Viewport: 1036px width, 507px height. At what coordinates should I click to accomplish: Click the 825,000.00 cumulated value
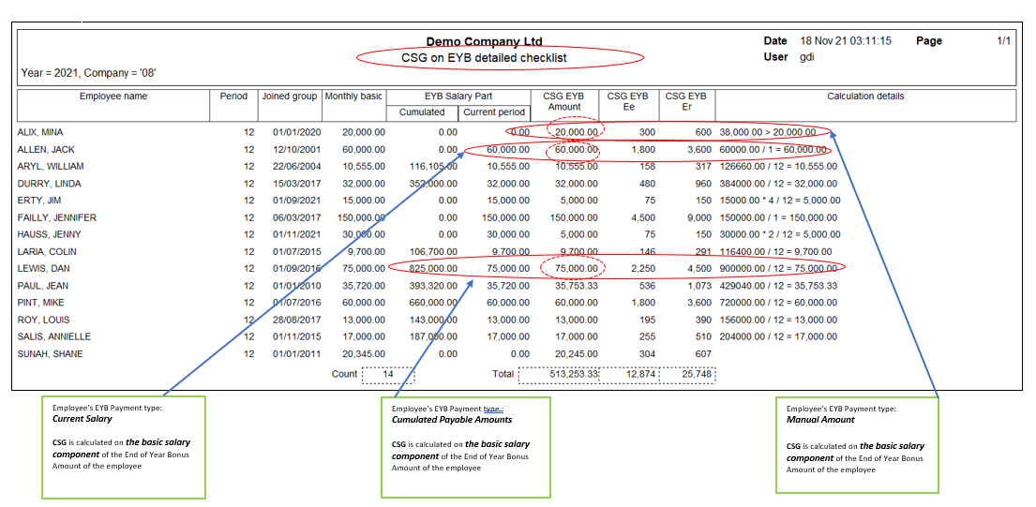428,269
